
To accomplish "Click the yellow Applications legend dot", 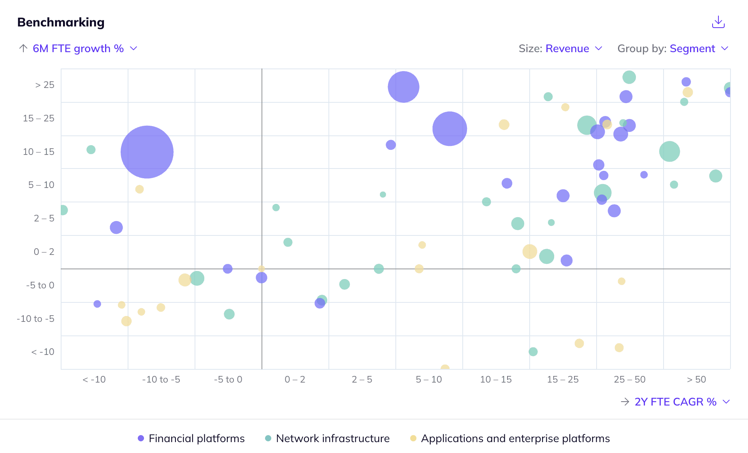I will click(413, 438).
